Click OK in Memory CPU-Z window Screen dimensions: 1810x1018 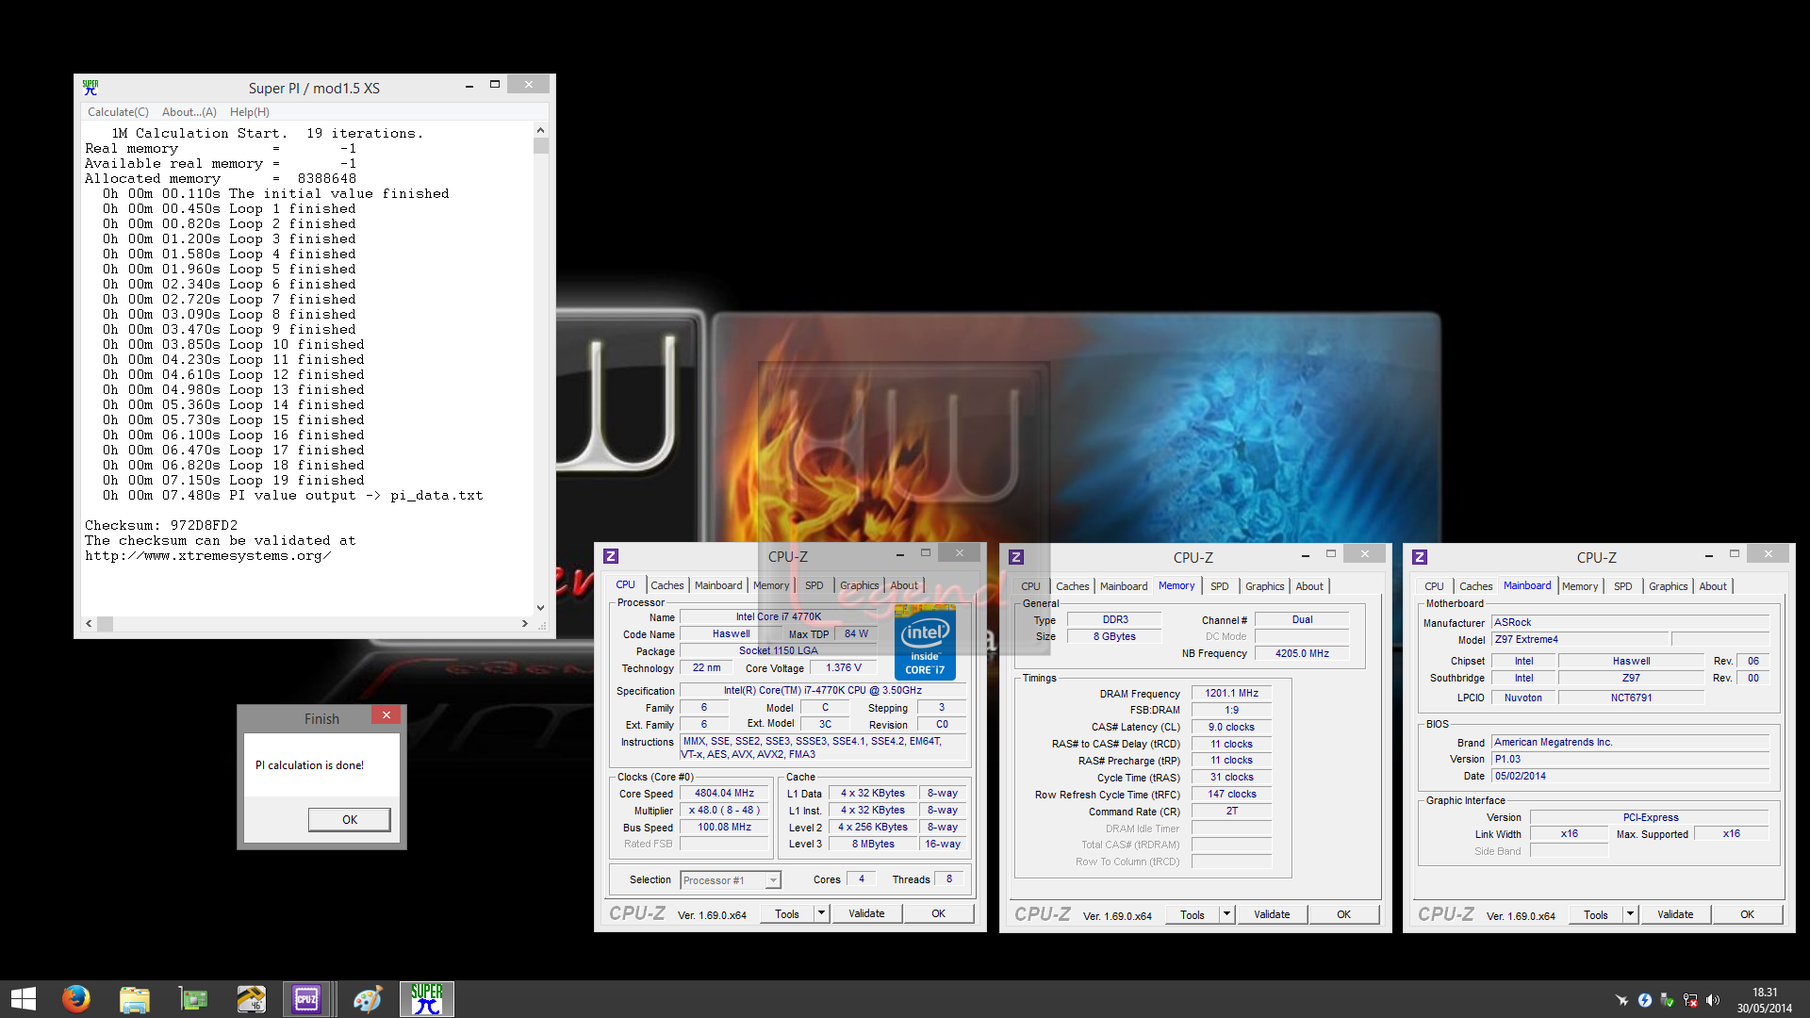click(1343, 914)
